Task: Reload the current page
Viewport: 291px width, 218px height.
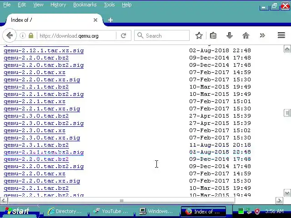Action: tap(123, 35)
